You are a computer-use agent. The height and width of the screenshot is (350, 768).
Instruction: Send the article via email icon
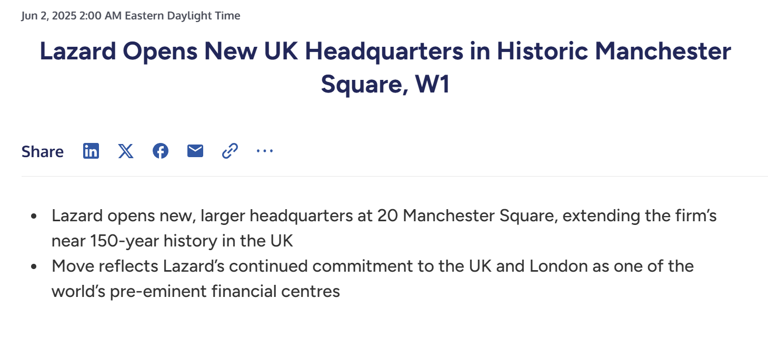[195, 151]
